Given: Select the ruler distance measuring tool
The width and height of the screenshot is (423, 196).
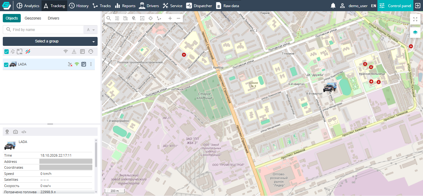Looking at the screenshot, I should coord(117,18).
